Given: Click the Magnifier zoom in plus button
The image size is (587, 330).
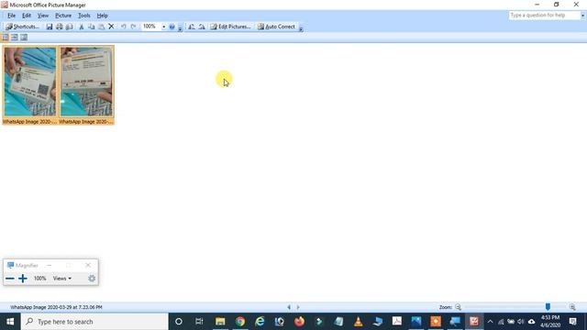Looking at the screenshot, I should [x=23, y=279].
